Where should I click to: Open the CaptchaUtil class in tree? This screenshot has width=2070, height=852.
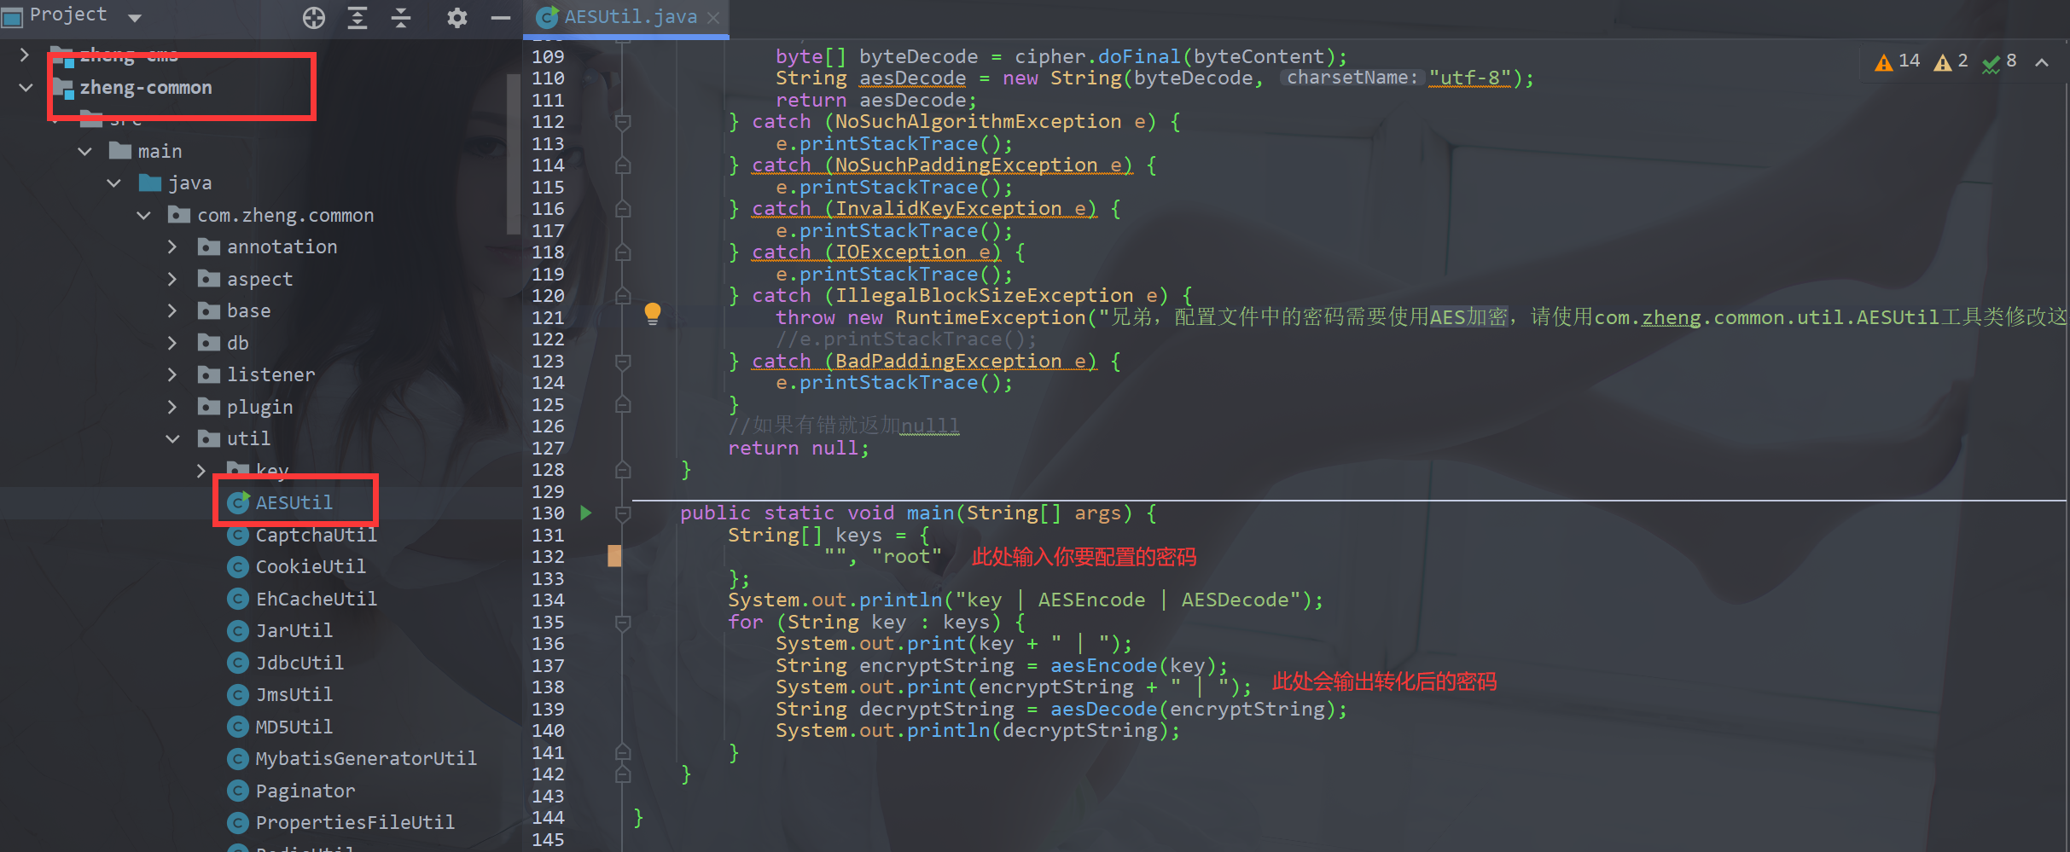tap(315, 535)
